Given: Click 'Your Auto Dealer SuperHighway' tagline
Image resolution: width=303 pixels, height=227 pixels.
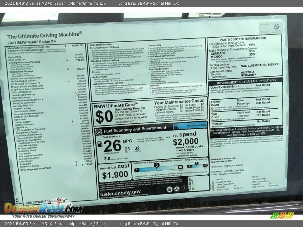Looking at the screenshot, I should pos(43,216).
